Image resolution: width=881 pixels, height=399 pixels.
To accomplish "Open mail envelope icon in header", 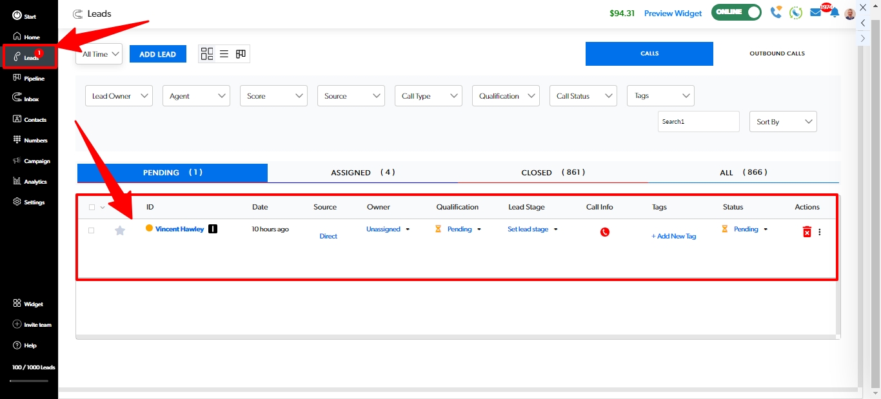I will pyautogui.click(x=816, y=13).
